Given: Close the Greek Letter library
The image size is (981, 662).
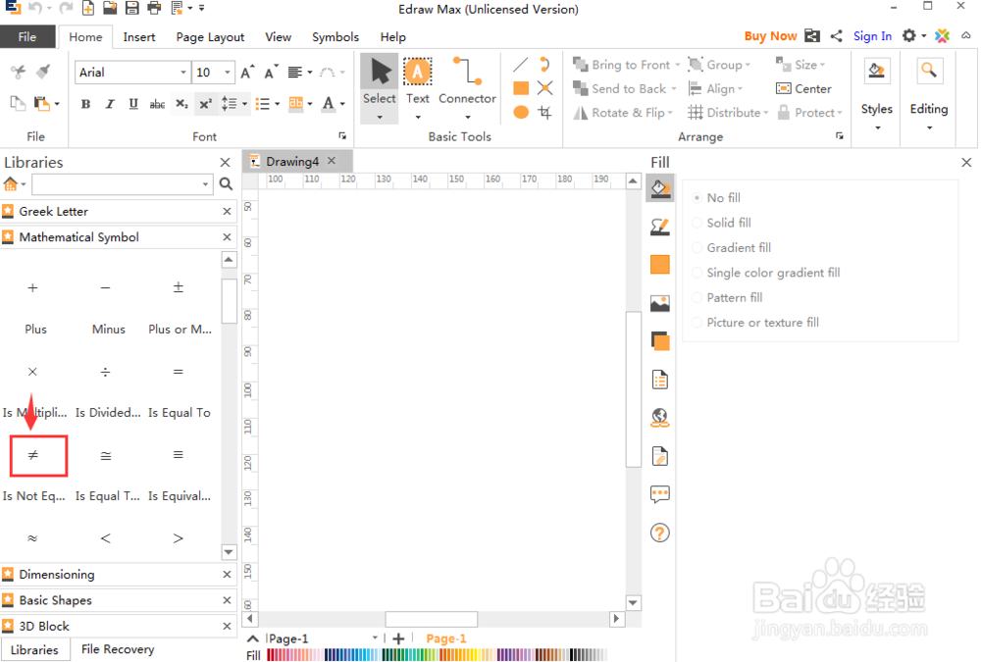Looking at the screenshot, I should (x=228, y=212).
